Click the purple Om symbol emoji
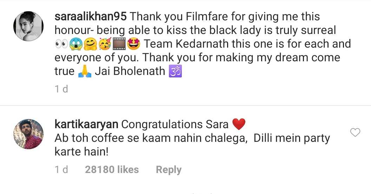371x194 pixels. point(175,71)
